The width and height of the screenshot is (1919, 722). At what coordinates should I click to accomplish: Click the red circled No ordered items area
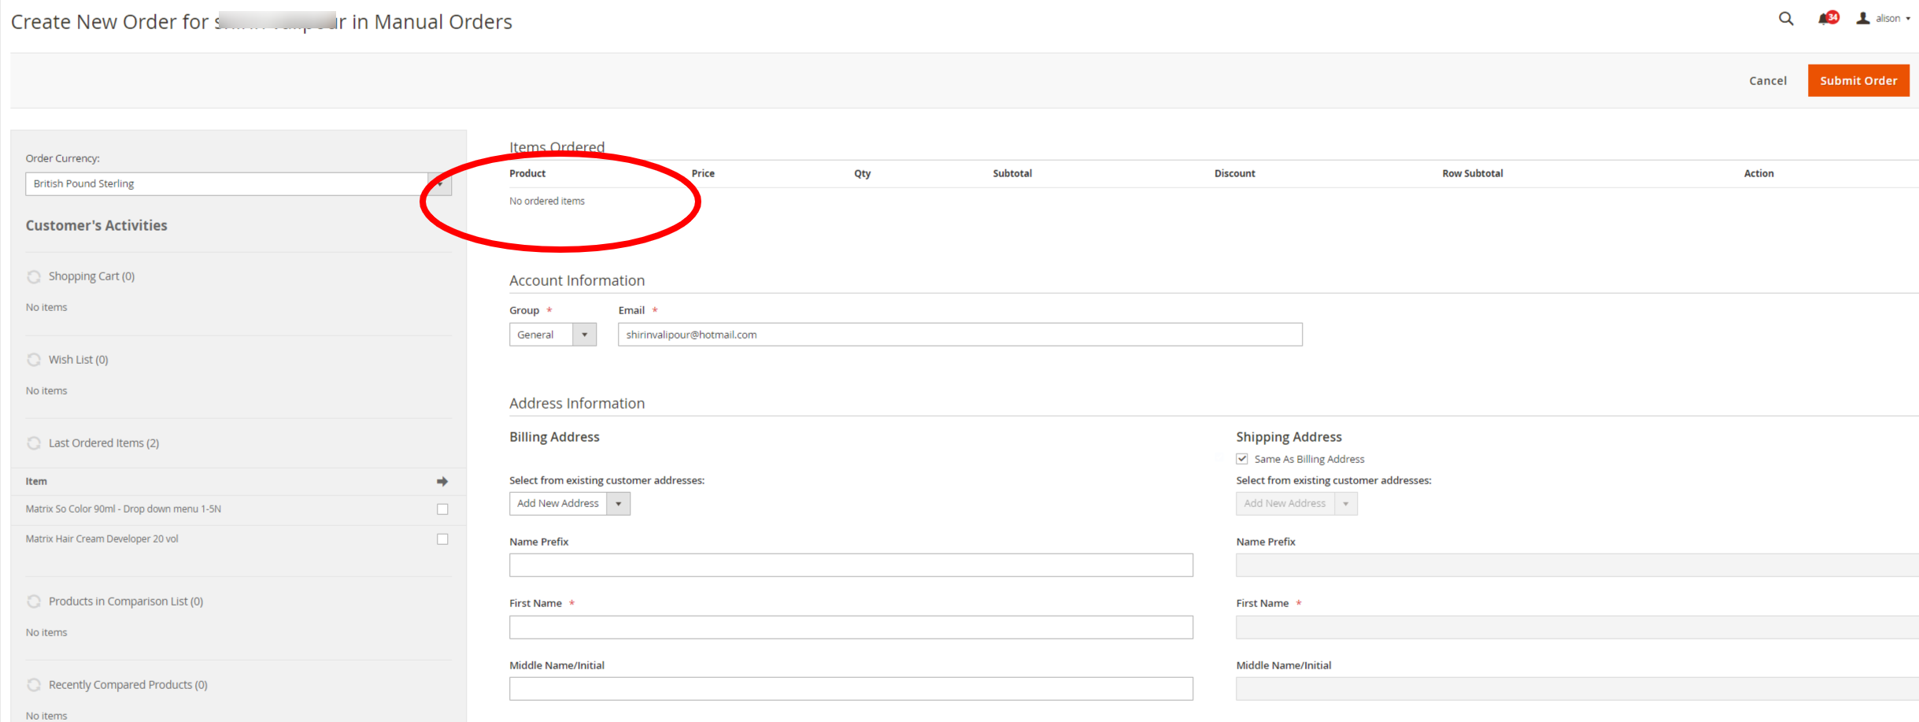click(x=547, y=201)
